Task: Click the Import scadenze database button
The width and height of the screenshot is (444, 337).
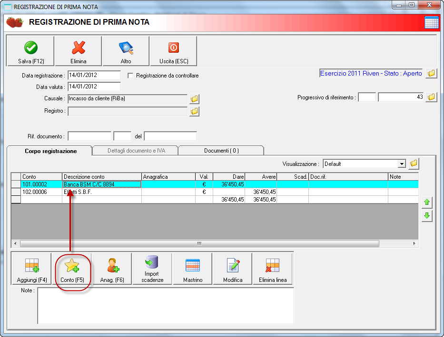Action: (x=152, y=269)
